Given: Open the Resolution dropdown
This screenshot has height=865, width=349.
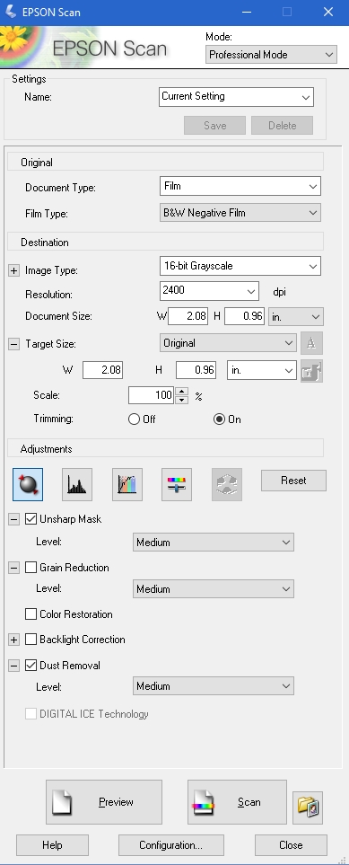Looking at the screenshot, I should click(209, 291).
